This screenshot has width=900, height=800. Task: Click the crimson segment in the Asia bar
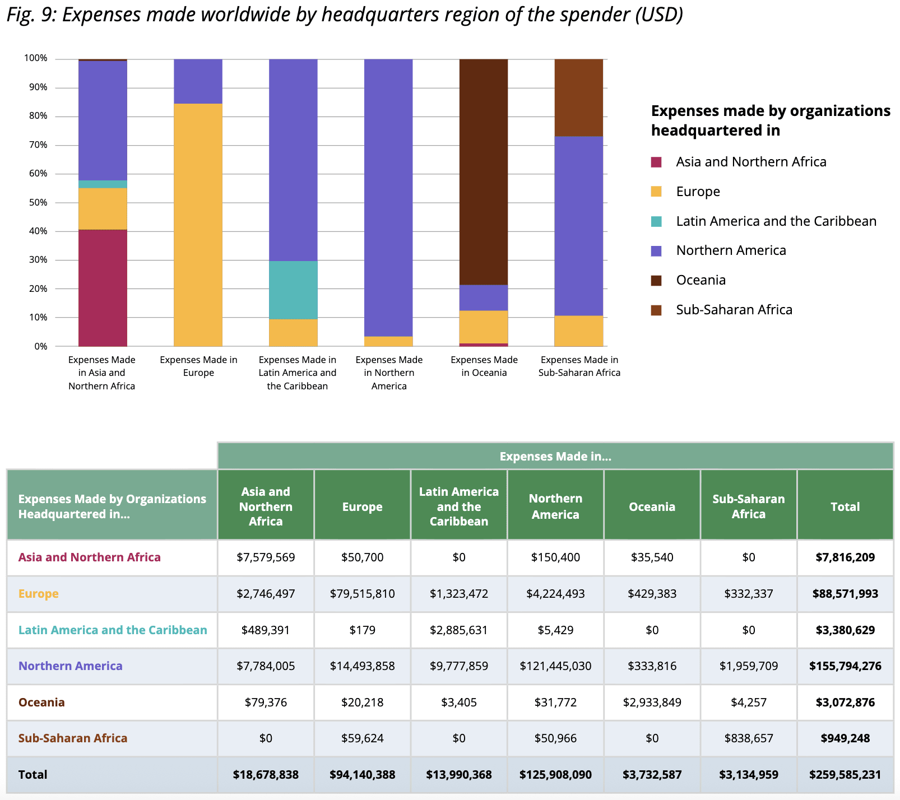tap(103, 287)
